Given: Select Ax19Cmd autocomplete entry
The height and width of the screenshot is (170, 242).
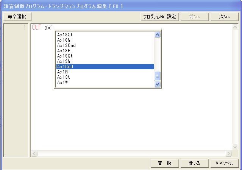Looking at the screenshot, I should [x=105, y=45].
